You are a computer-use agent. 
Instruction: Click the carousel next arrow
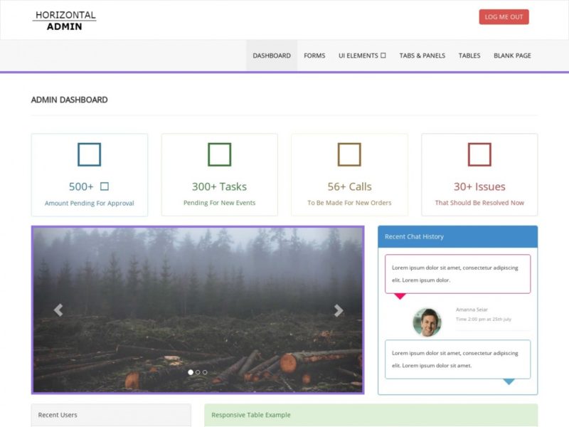pyautogui.click(x=339, y=309)
